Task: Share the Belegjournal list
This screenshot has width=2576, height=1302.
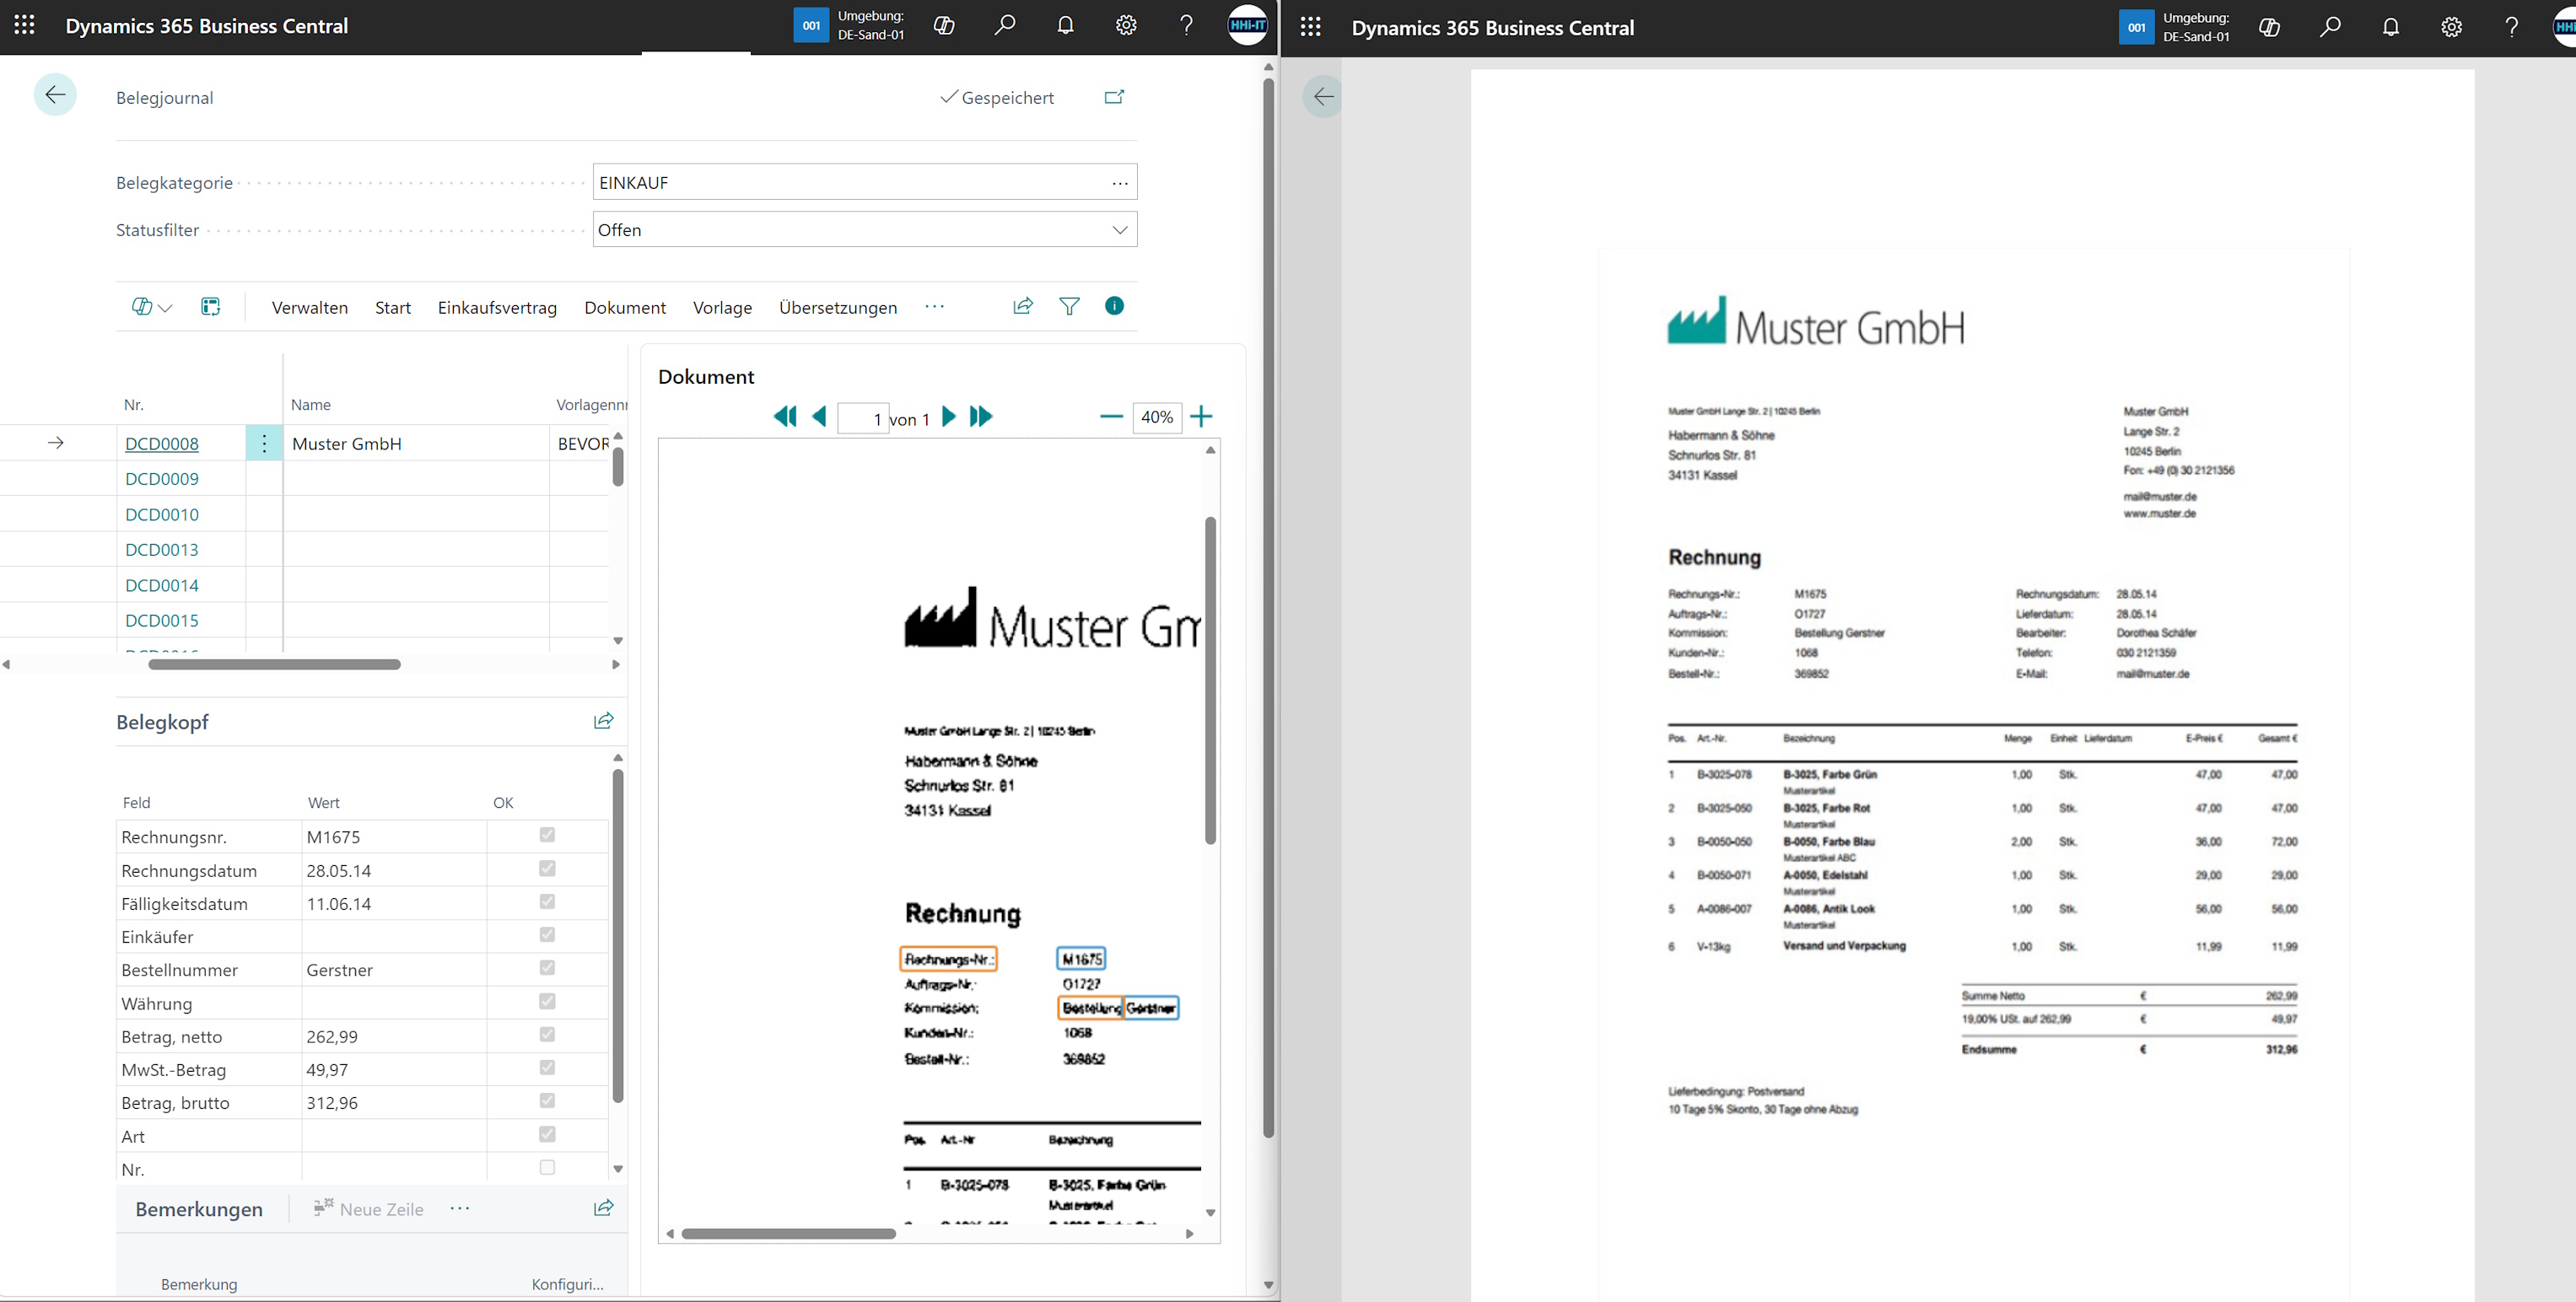Action: click(1023, 306)
